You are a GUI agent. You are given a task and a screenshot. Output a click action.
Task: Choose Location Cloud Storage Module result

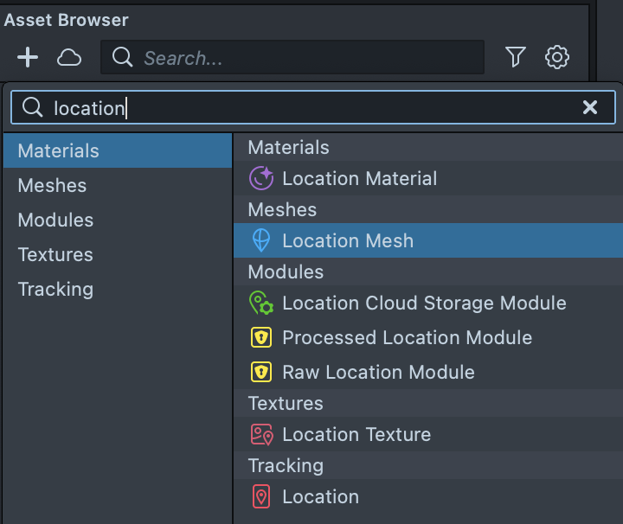(424, 304)
